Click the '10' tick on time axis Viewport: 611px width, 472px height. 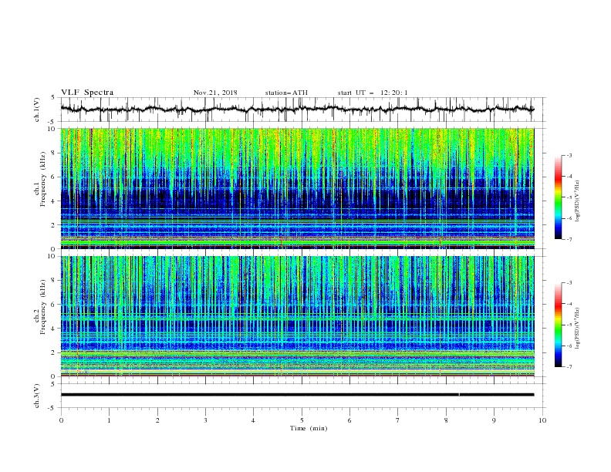pyautogui.click(x=542, y=420)
